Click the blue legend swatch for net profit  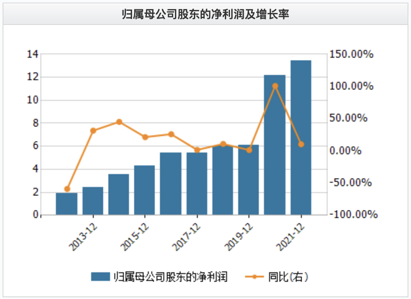[x=101, y=277]
